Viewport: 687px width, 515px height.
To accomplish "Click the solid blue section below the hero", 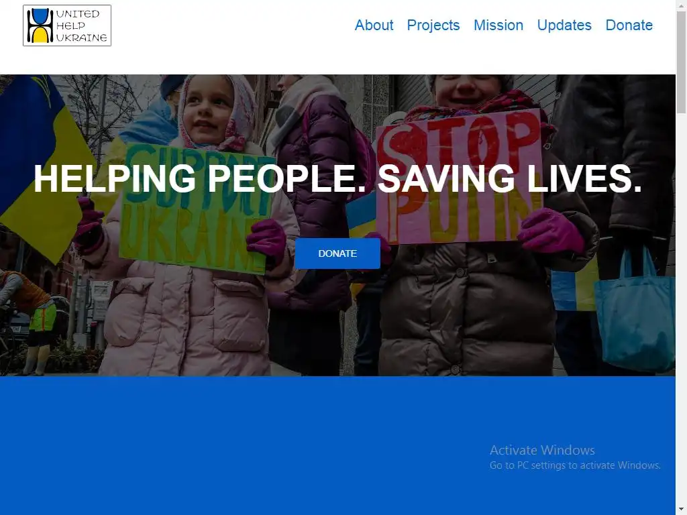I will tap(337, 445).
